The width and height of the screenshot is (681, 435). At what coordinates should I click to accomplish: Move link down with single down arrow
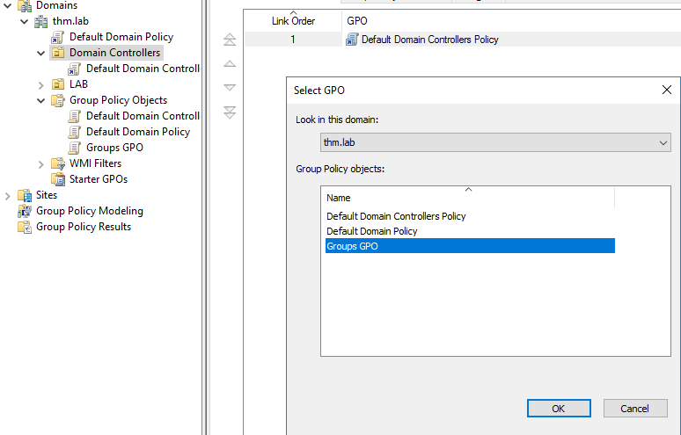(x=230, y=88)
